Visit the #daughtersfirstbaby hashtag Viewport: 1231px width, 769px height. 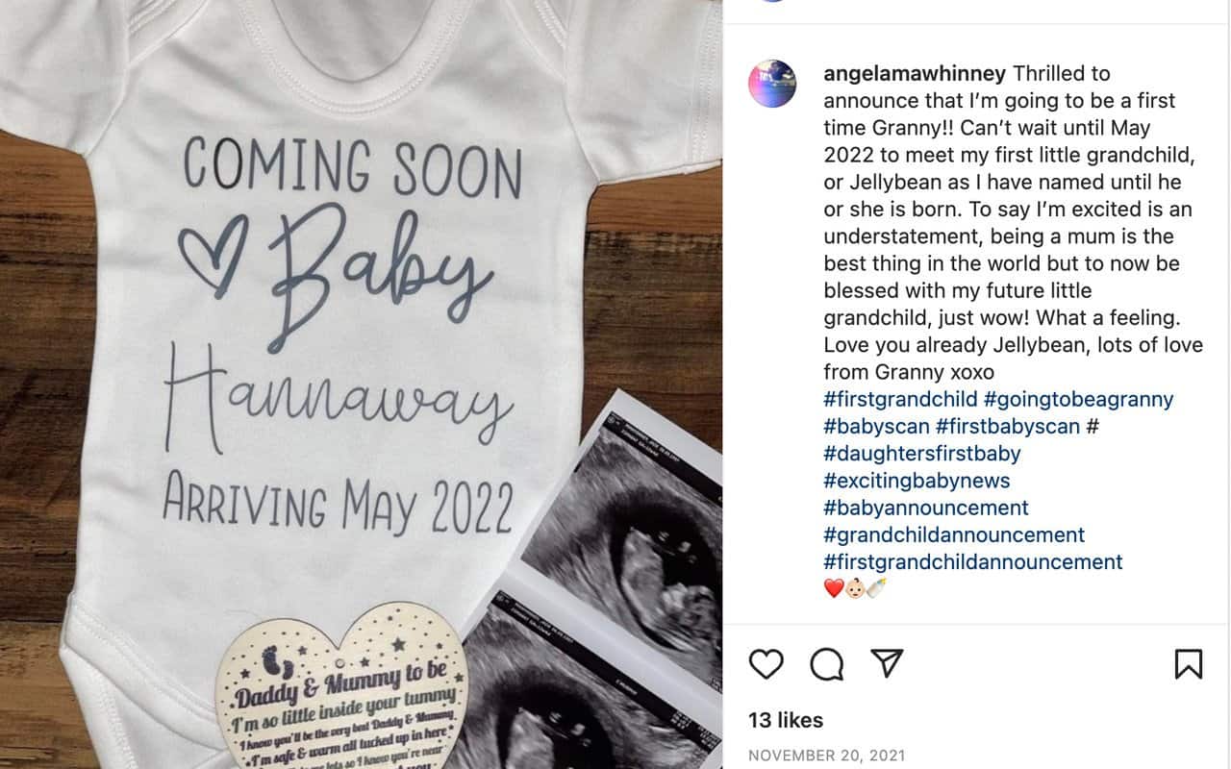922,453
